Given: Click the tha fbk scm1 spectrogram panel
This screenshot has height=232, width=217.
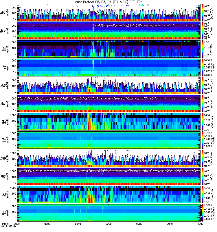Looking at the screenshot, I should click(x=109, y=67).
